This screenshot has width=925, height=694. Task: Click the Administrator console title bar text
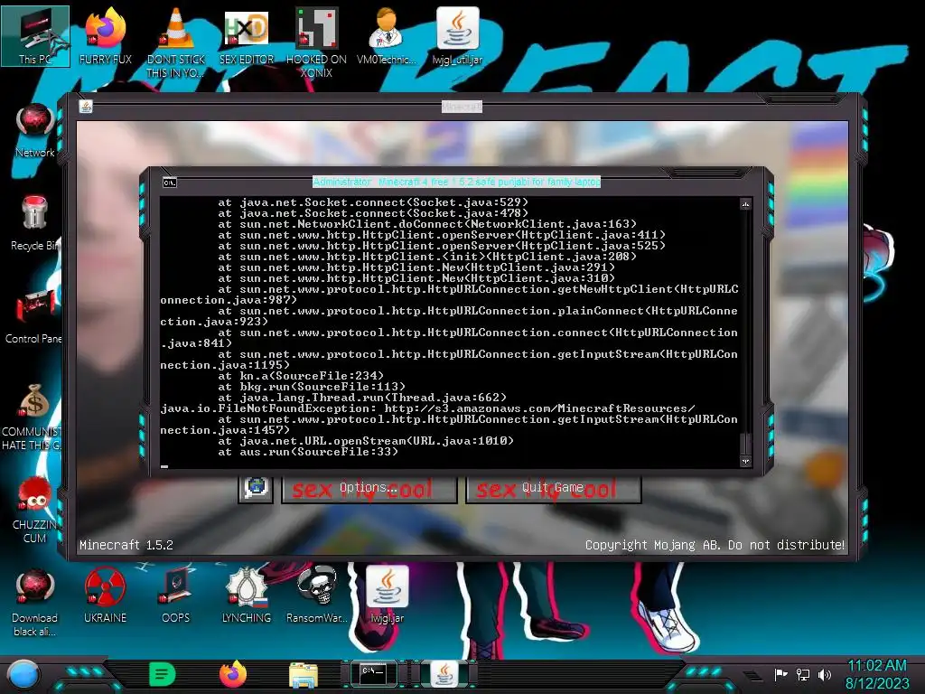[x=456, y=182]
